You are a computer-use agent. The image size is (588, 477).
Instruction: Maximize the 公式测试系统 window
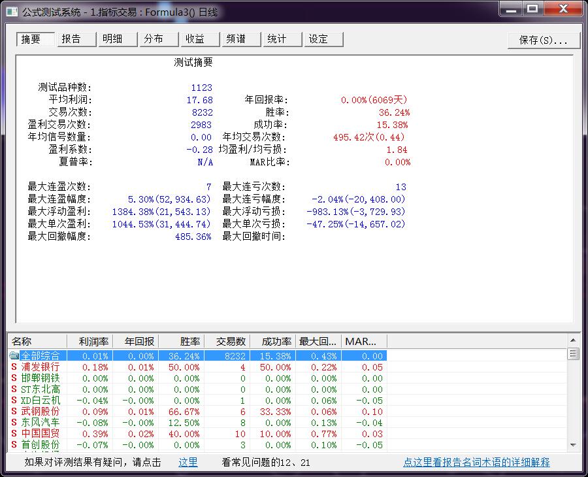(x=533, y=9)
